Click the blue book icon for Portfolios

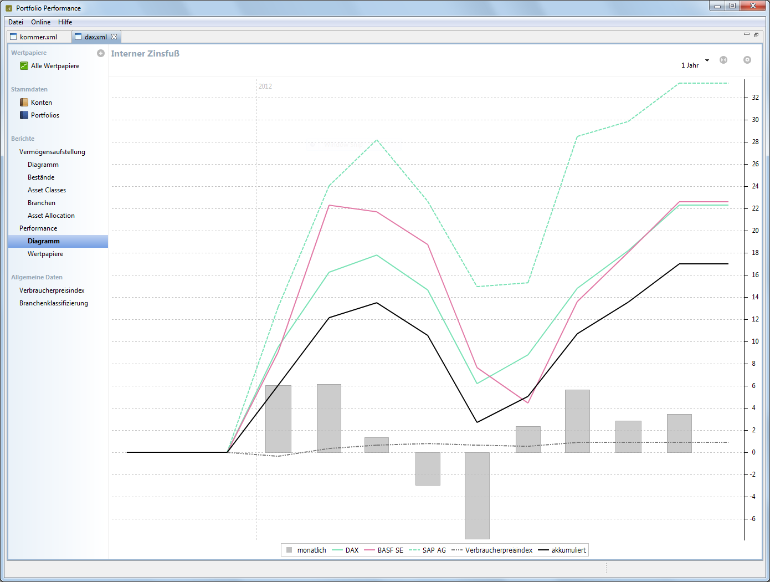tap(24, 115)
